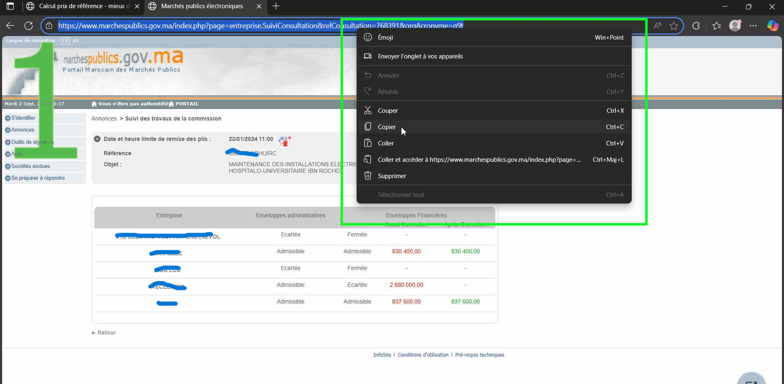The image size is (784, 384).
Task: Switch navigation language to AR
Action: [x=76, y=41]
